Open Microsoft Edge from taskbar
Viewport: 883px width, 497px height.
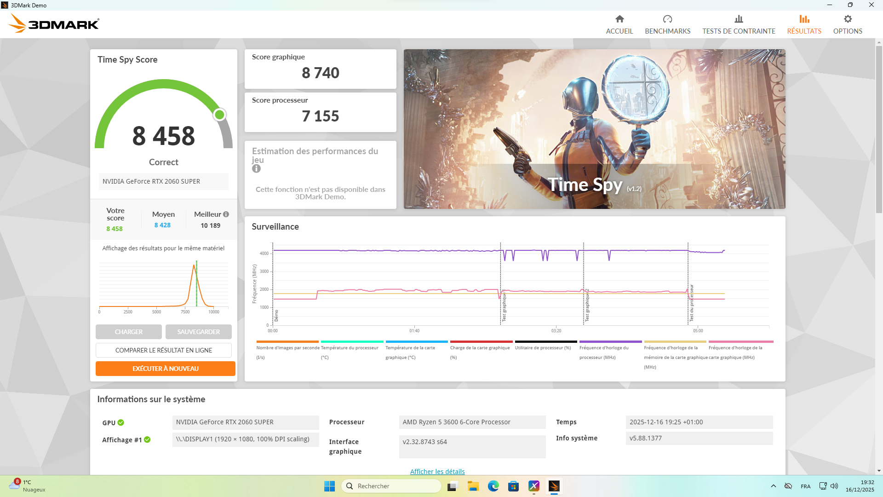(493, 486)
